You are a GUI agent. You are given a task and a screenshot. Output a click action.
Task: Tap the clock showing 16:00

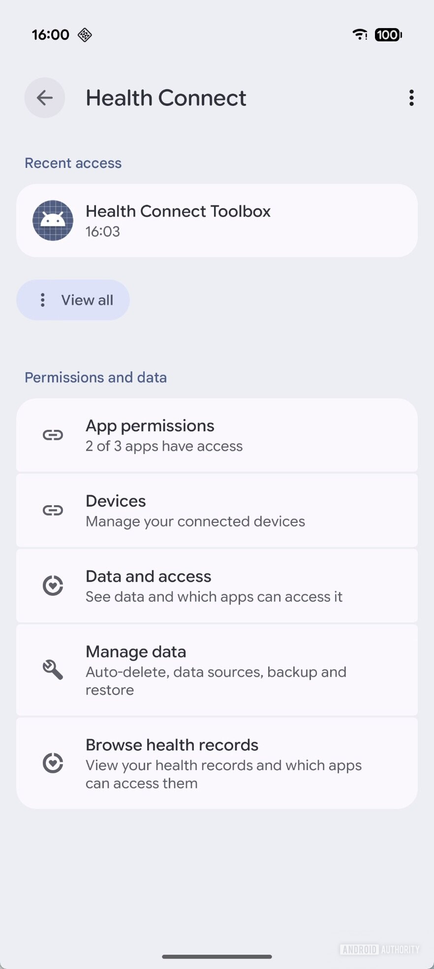[x=50, y=34]
